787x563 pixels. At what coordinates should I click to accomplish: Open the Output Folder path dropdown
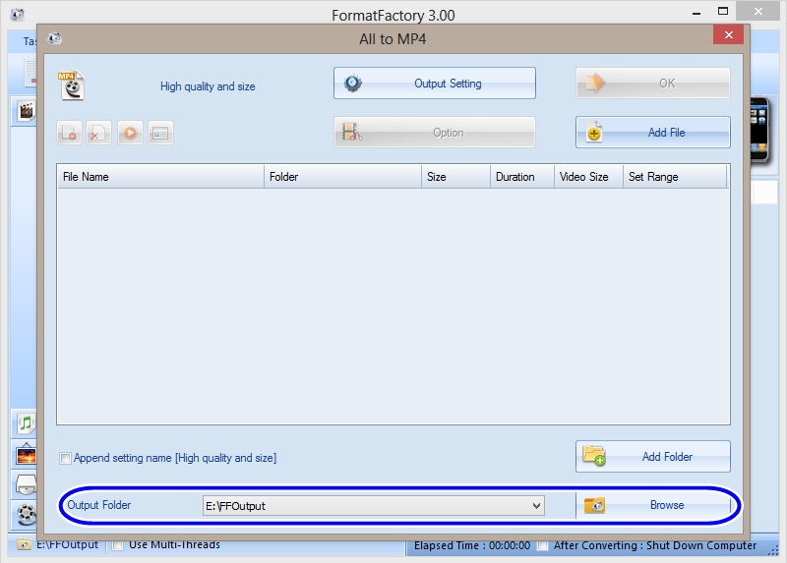(536, 506)
